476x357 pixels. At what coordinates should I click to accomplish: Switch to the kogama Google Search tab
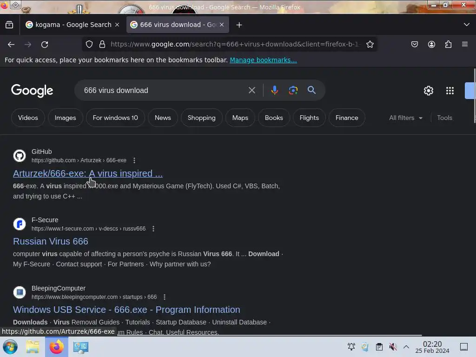click(73, 25)
